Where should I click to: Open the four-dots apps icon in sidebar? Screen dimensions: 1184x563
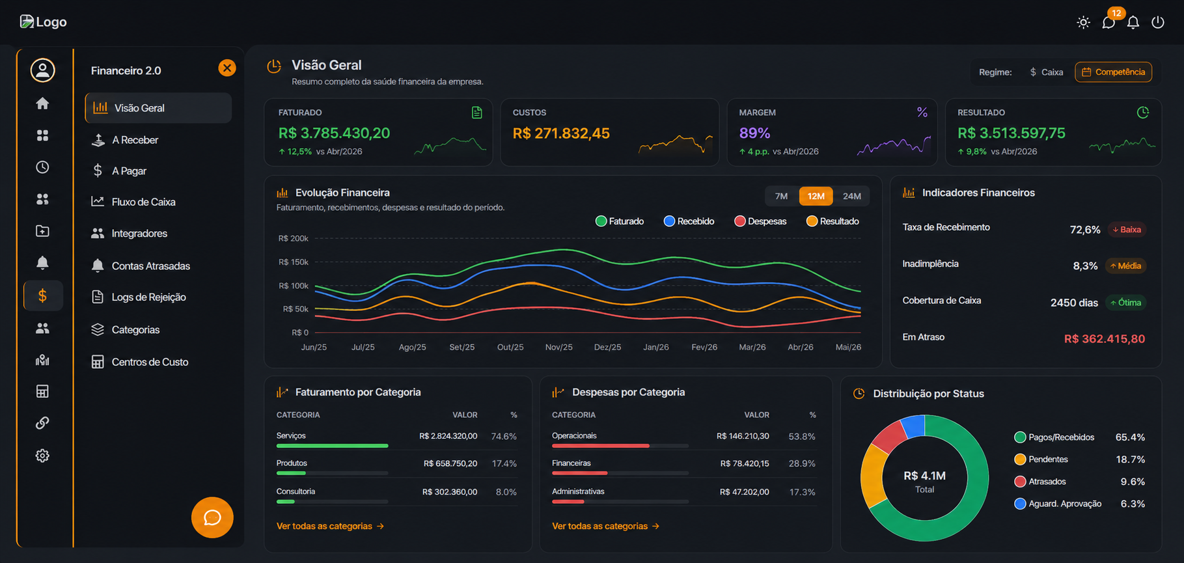coord(42,199)
